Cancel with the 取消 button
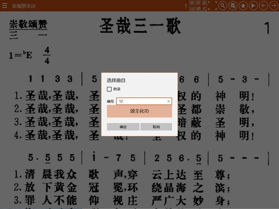The width and height of the screenshot is (279, 209). click(156, 127)
